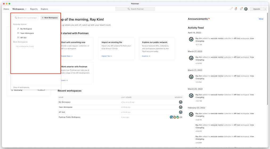Click the Bootcamp icon in the left card

(x=12, y=90)
